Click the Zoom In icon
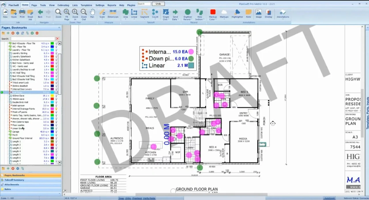This screenshot has width=369, height=200. coord(75,14)
